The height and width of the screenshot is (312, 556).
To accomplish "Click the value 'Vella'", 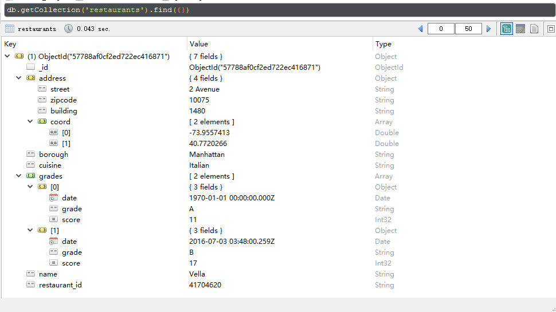I will click(x=197, y=274).
